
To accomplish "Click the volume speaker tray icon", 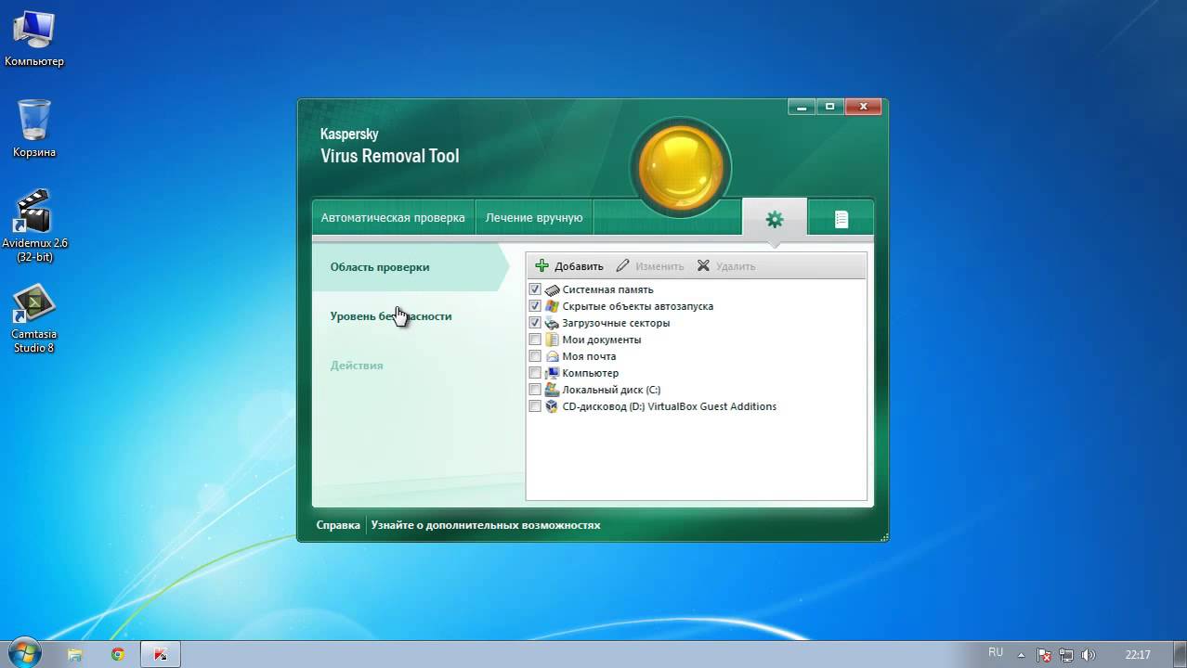I will (1087, 655).
